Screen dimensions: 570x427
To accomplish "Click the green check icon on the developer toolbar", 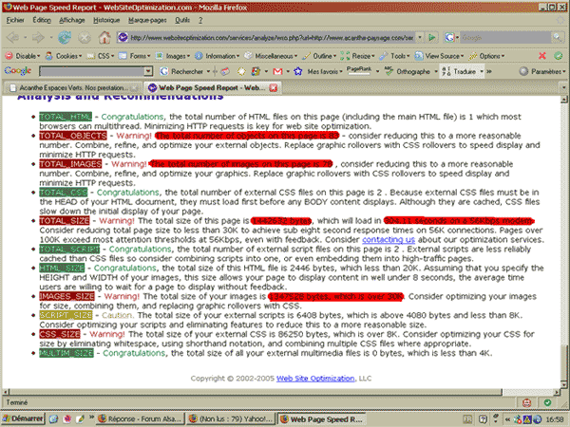I will click(x=559, y=56).
